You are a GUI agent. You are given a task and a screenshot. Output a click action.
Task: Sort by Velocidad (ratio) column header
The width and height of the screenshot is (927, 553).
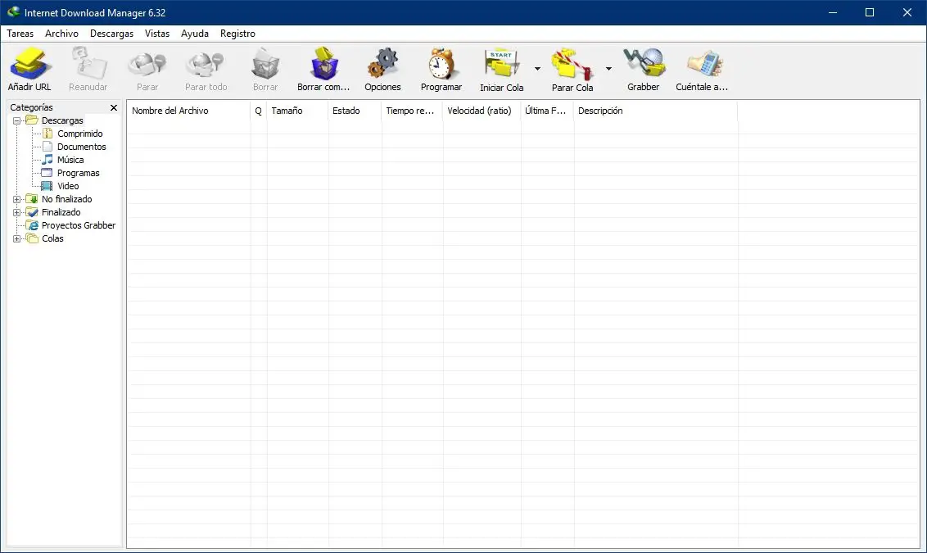point(482,111)
